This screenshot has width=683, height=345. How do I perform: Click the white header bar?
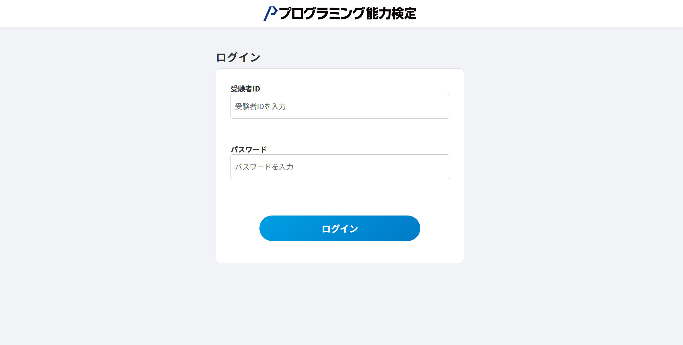pyautogui.click(x=122, y=13)
